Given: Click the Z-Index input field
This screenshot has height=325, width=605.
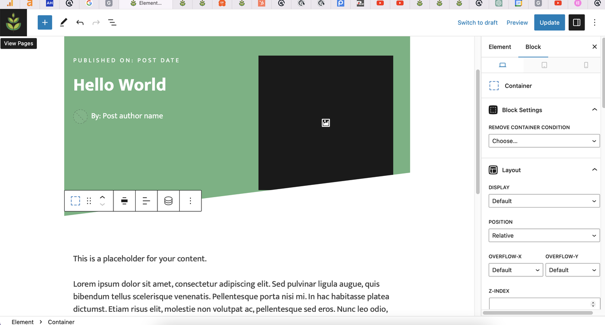Looking at the screenshot, I should pyautogui.click(x=544, y=304).
